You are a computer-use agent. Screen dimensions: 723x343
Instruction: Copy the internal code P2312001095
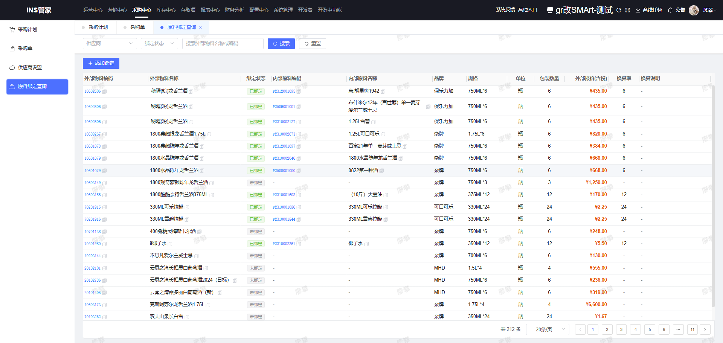point(299,91)
